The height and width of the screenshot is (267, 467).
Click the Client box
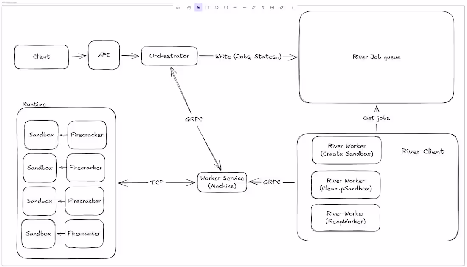tap(42, 57)
